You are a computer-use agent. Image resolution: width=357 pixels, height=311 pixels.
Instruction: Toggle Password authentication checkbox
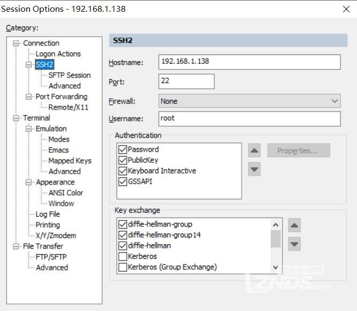(123, 150)
